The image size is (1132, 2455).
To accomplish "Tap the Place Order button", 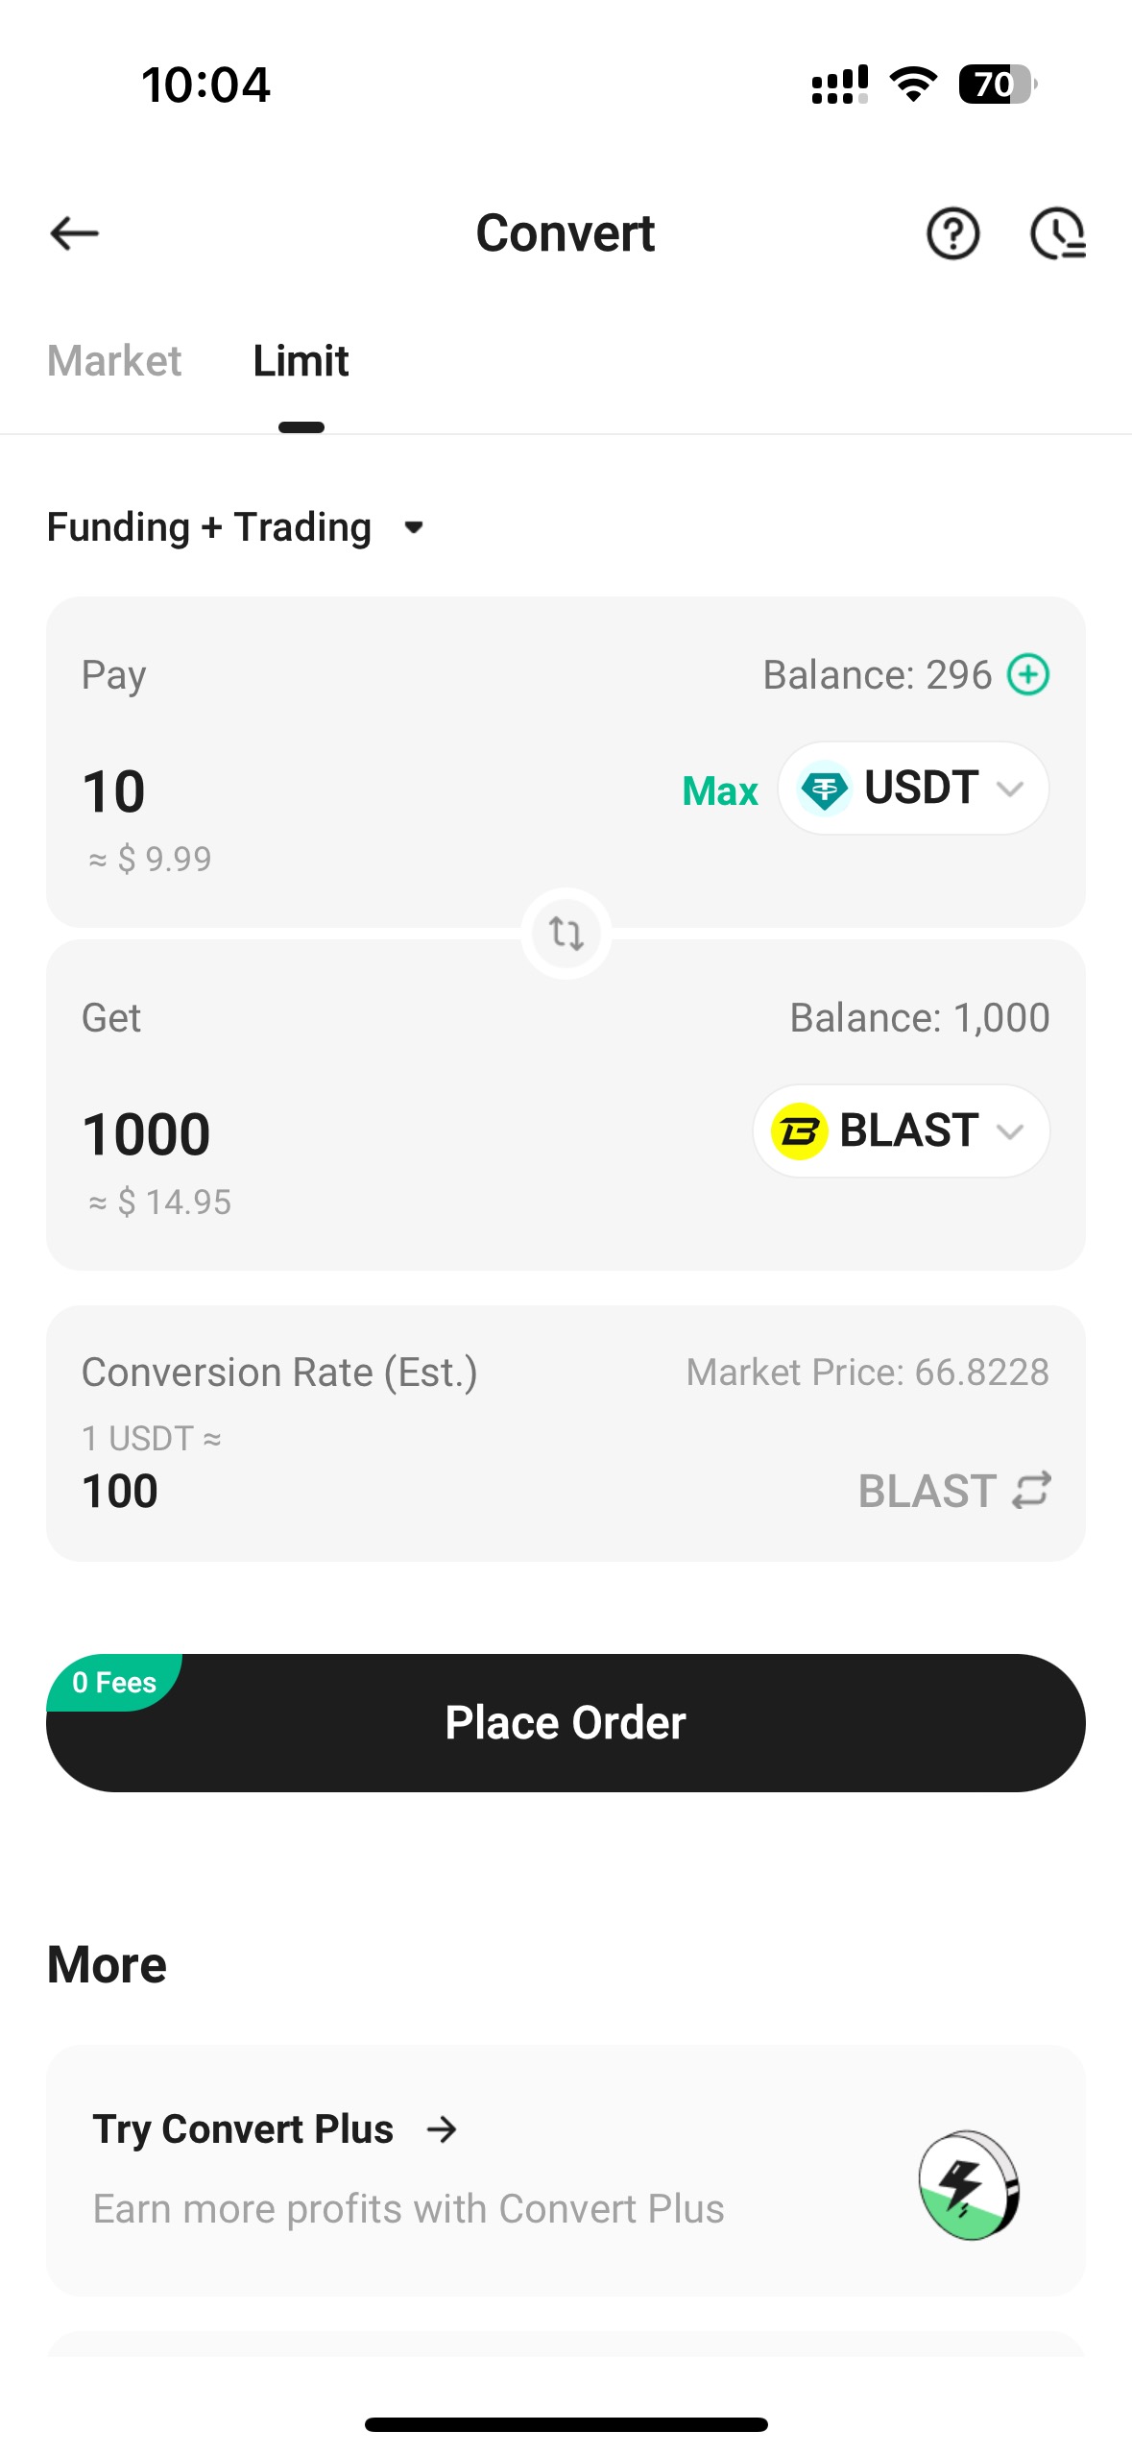I will click(566, 1722).
